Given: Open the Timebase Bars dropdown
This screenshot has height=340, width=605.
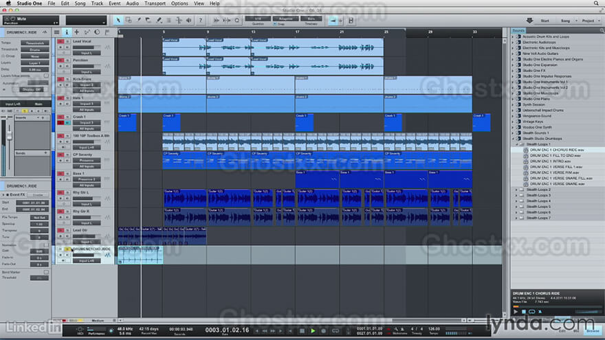Looking at the screenshot, I should 311,19.
